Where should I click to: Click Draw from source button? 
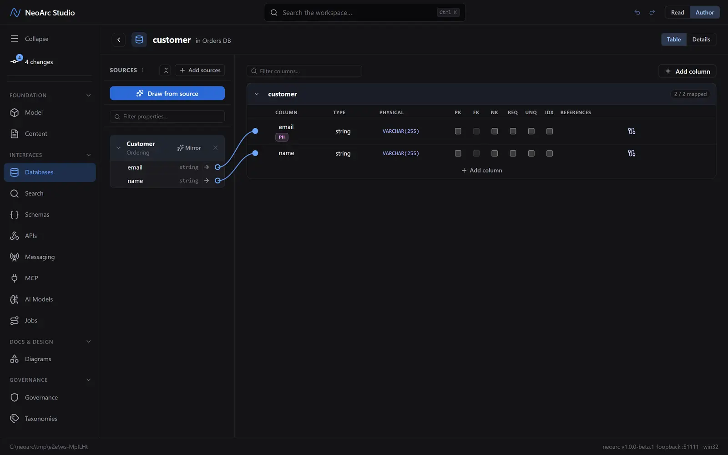tap(167, 93)
